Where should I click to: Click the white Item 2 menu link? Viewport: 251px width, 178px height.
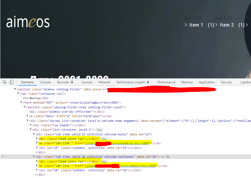coord(227,25)
